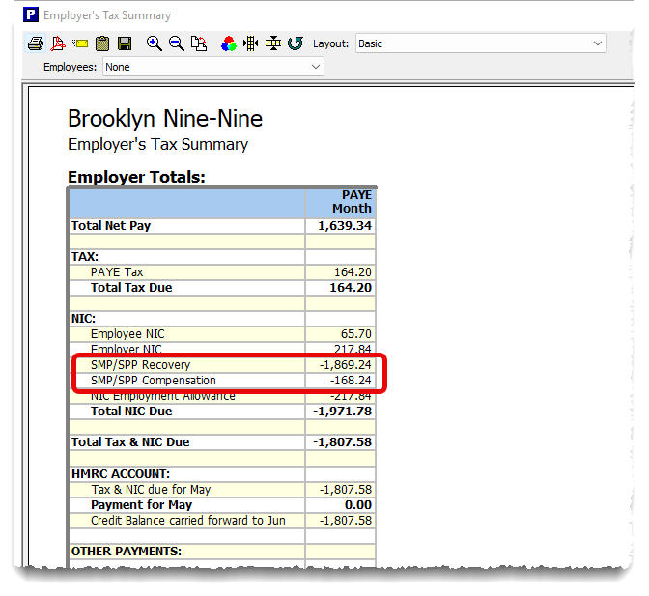Select the Total Net Pay value 1,639.34

[x=345, y=226]
